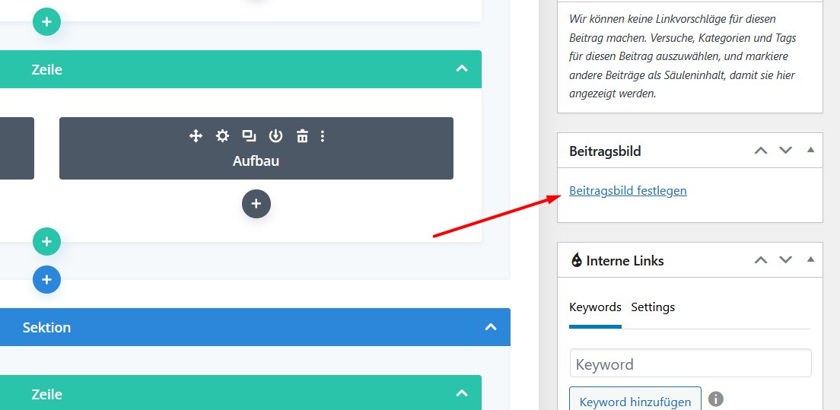This screenshot has height=410, width=840.
Task: Collapse the Zeile row containing Aufbau
Action: pyautogui.click(x=461, y=69)
